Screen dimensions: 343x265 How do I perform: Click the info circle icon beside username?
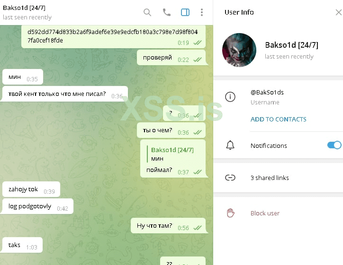point(230,97)
